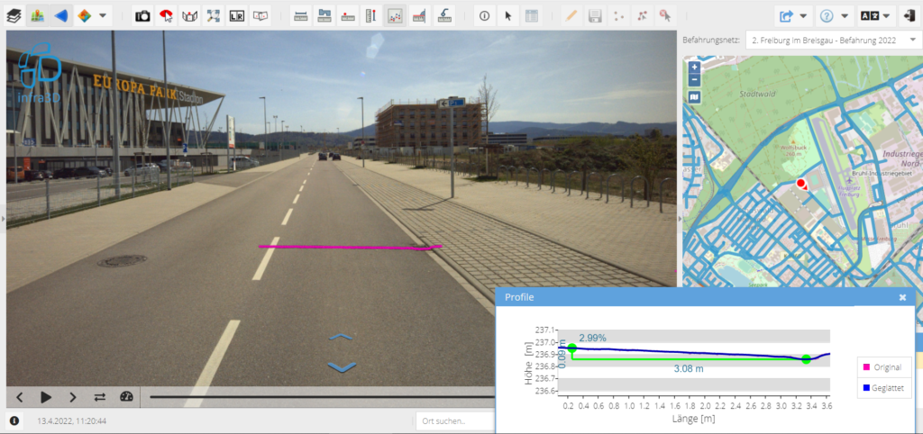Viewport: 923px width, 434px height.
Task: Open the panorama view icon
Action: pos(189,16)
